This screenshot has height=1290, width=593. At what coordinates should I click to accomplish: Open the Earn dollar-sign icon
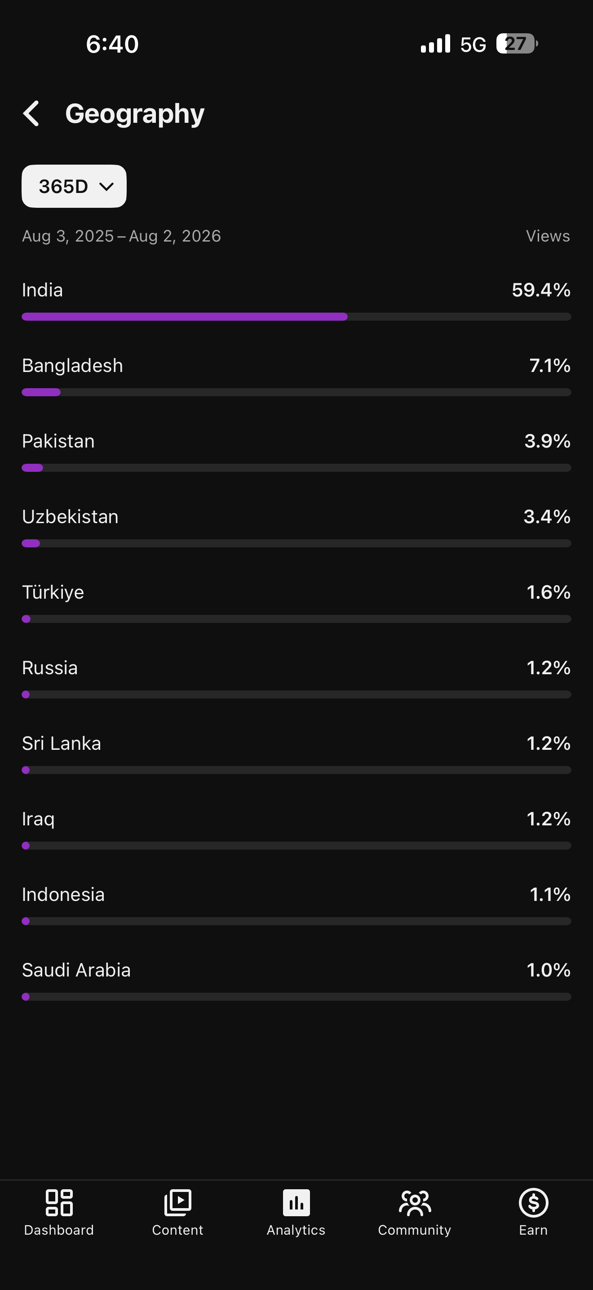click(533, 1202)
